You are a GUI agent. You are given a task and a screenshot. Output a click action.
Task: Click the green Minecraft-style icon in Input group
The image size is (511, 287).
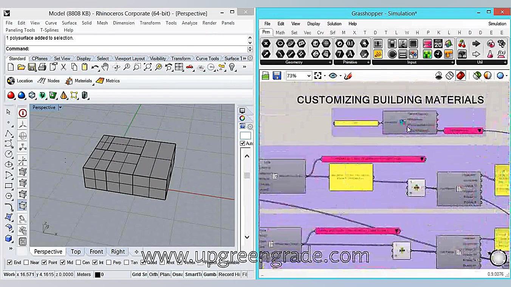pyautogui.click(x=427, y=54)
